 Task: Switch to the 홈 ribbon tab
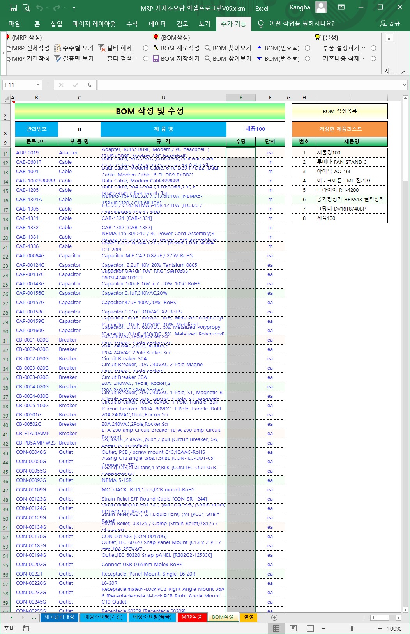point(37,24)
